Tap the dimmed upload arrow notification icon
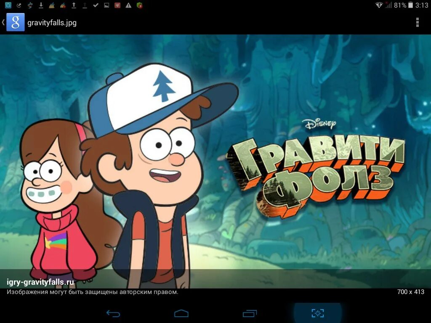431x323 pixels. (85, 5)
